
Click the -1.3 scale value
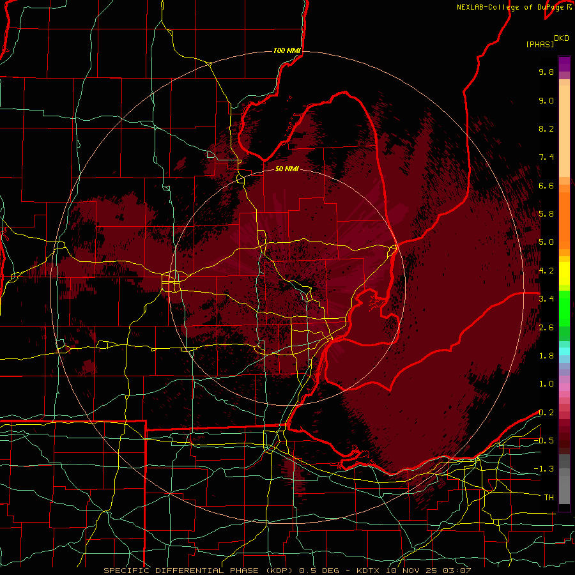click(x=544, y=469)
